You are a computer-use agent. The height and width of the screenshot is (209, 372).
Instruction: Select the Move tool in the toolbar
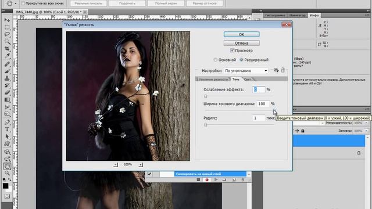click(x=7, y=20)
